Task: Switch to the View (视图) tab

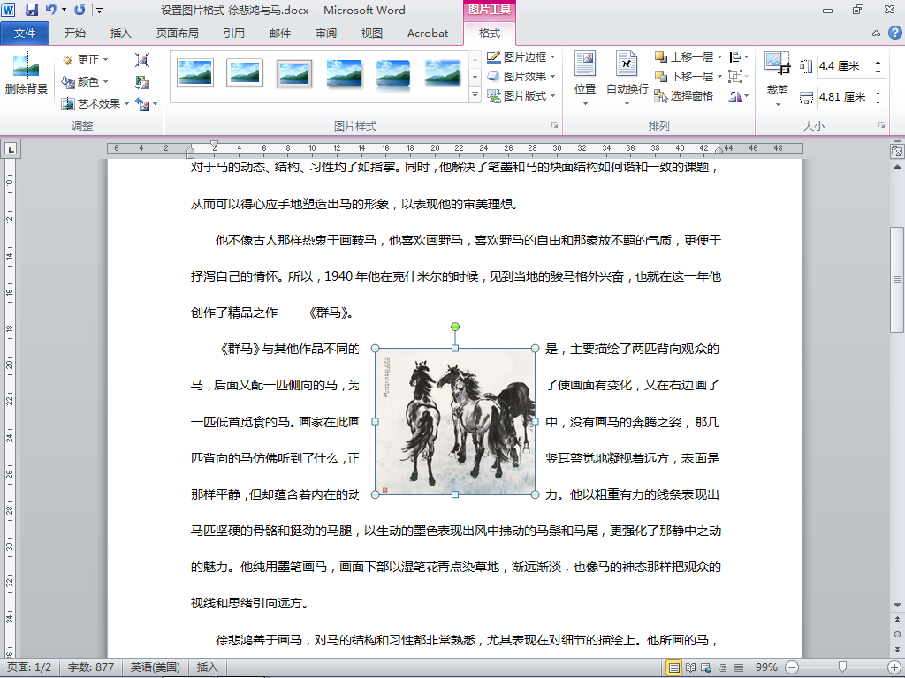Action: [372, 33]
